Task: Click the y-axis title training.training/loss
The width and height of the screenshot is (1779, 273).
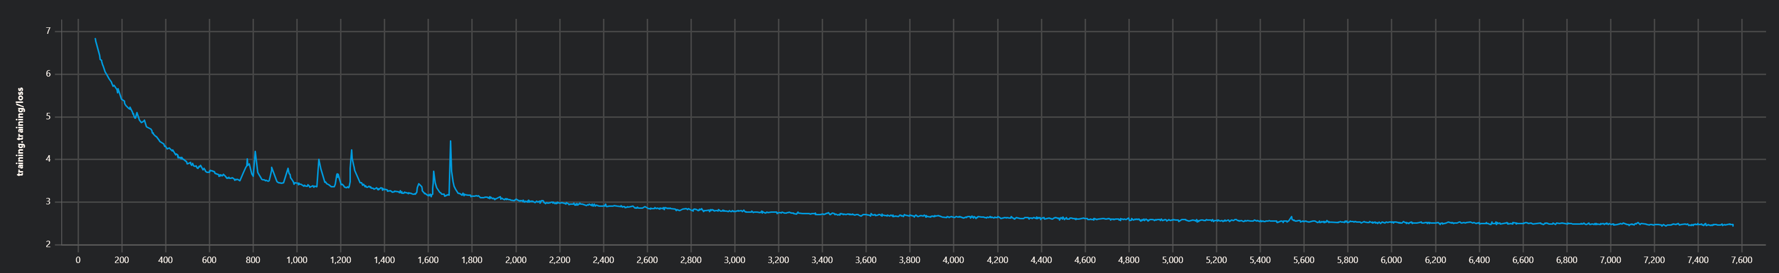Action: click(x=21, y=131)
